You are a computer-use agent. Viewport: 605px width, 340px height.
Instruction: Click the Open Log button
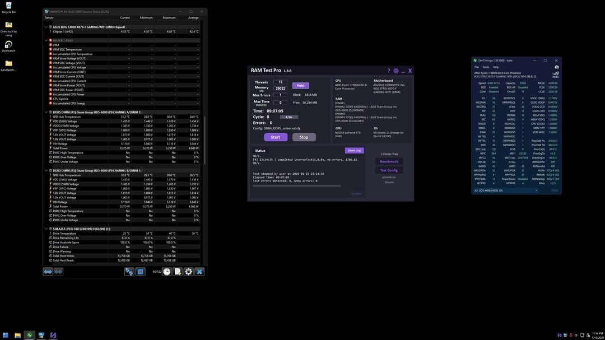tap(354, 151)
